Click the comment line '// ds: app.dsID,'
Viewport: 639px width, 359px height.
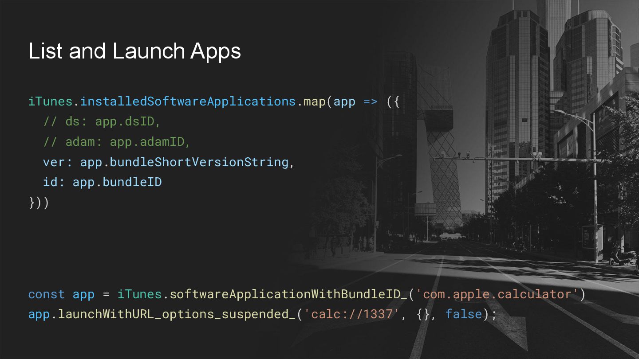click(102, 121)
